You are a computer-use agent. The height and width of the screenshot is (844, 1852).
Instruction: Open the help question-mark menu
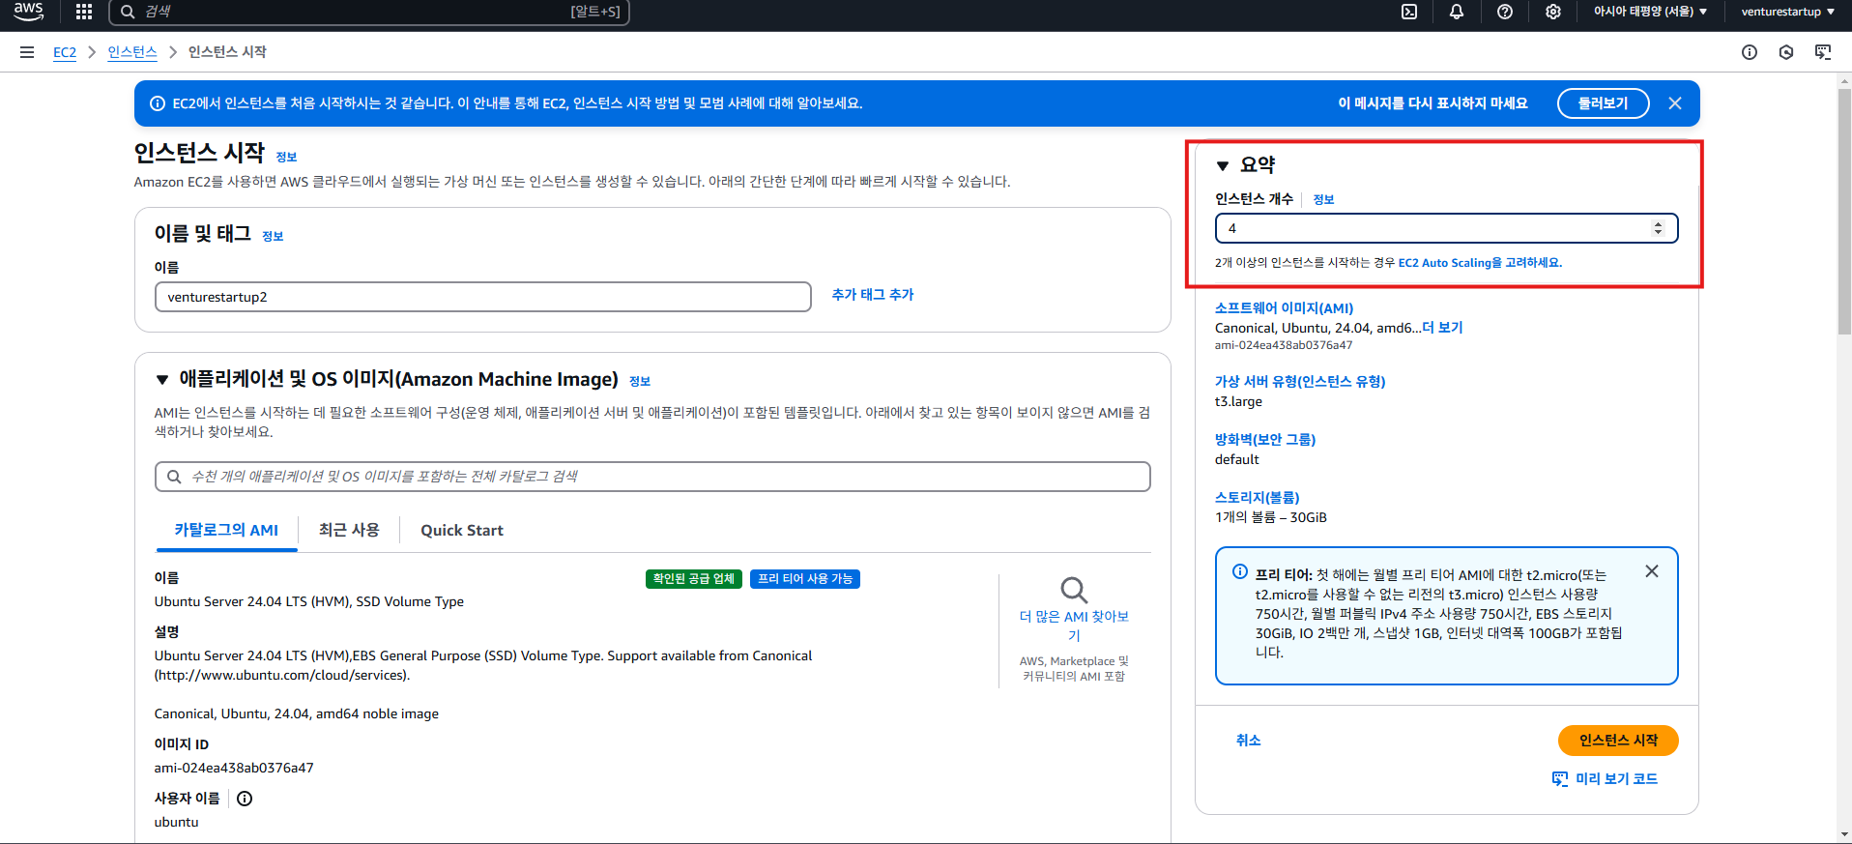(1505, 12)
